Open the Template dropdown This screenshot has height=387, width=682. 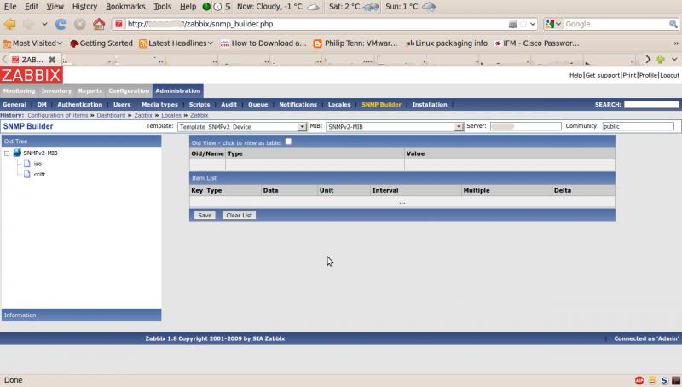(302, 126)
